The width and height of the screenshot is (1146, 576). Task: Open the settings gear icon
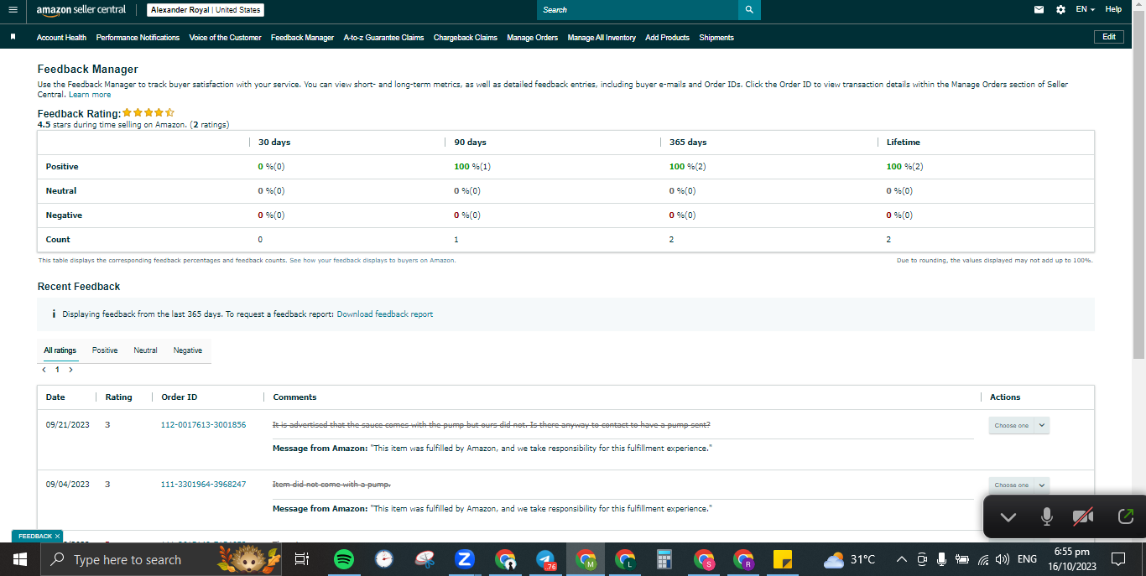[x=1060, y=9]
